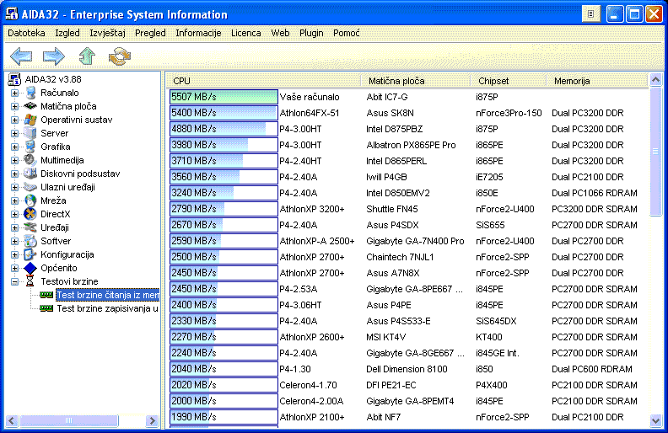668x433 pixels.
Task: Click the green up-level arrow icon
Action: pos(87,56)
